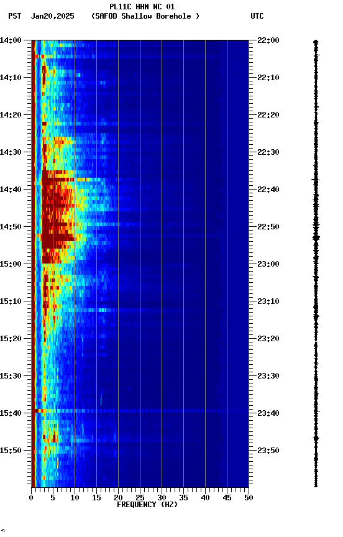The image size is (343, 537).
Task: Click the 10 Hz axis tick label
Action: (x=75, y=498)
